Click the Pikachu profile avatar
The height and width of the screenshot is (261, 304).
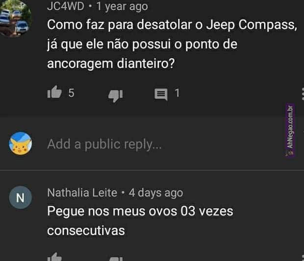click(x=21, y=143)
